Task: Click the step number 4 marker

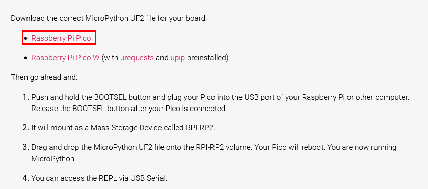Action: pyautogui.click(x=25, y=178)
